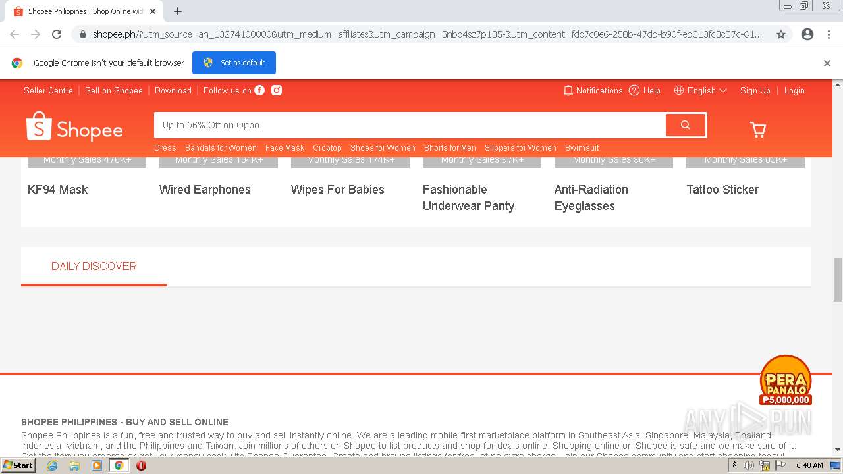
Task: Click Sign Up link
Action: coord(755,90)
